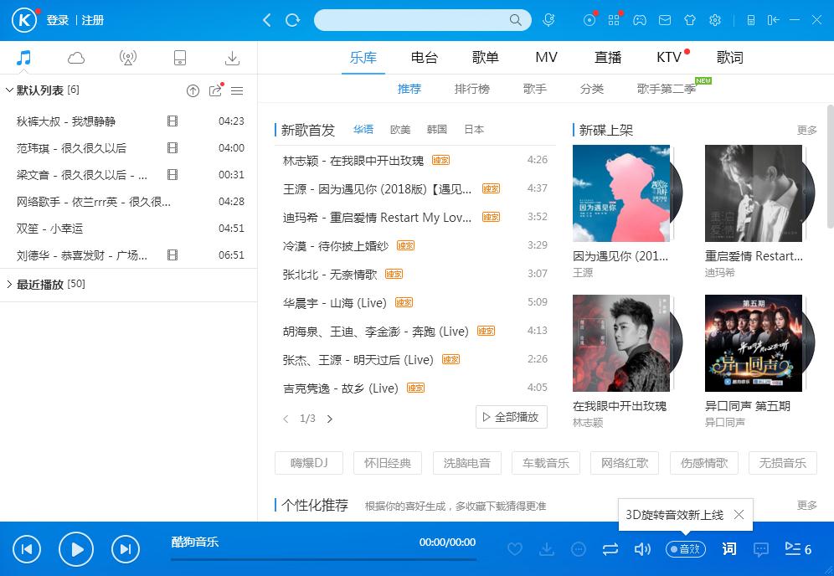The image size is (834, 576).
Task: Open the local music note tab
Action: tap(23, 58)
